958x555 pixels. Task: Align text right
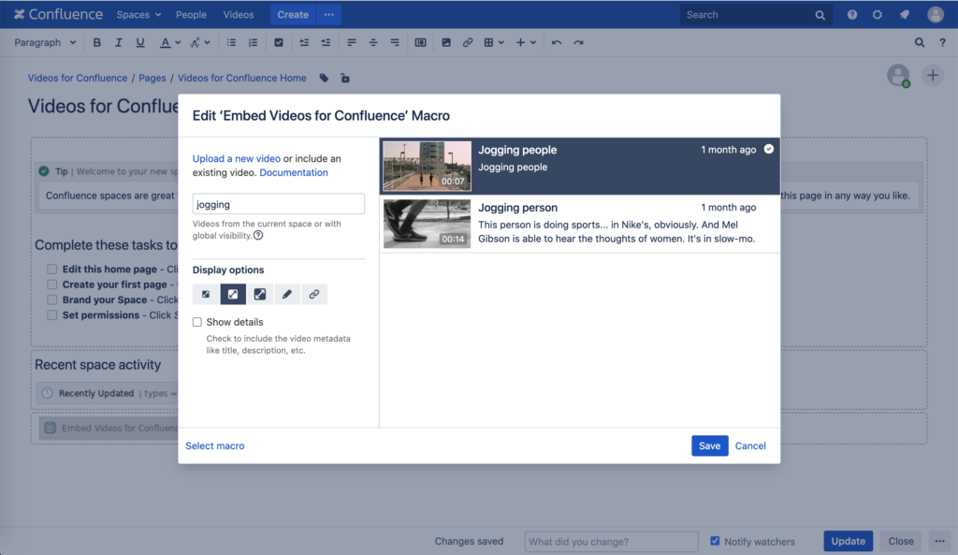(x=395, y=43)
